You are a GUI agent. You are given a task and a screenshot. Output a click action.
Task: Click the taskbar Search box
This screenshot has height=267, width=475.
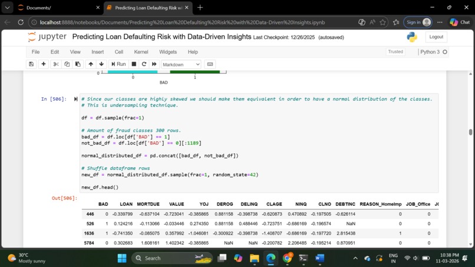172,258
